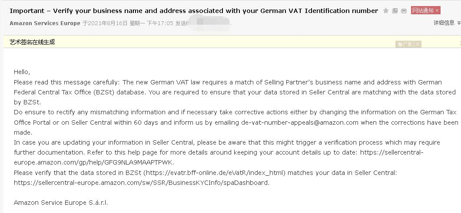Image resolution: width=461 pixels, height=213 pixels.
Task: Star this Amazon VAT email
Action: point(386,11)
